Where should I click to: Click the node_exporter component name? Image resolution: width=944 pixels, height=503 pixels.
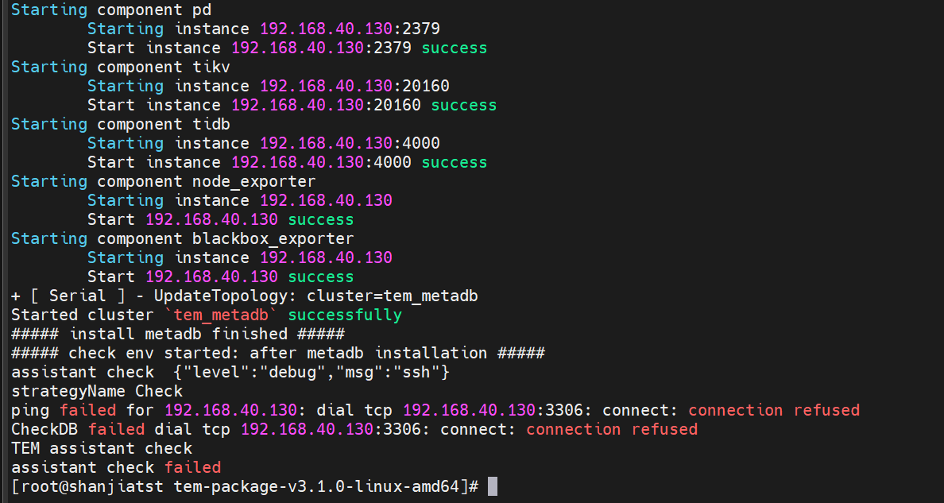point(253,181)
